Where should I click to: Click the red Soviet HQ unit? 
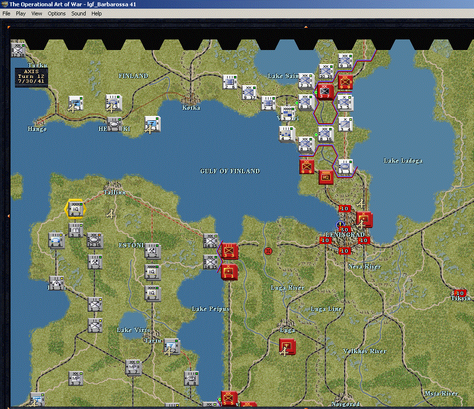click(x=326, y=177)
